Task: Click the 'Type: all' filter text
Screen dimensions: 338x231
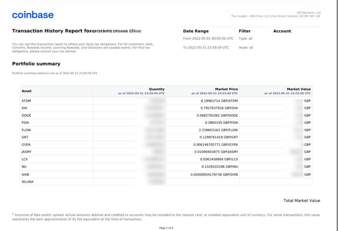Action: [246, 38]
